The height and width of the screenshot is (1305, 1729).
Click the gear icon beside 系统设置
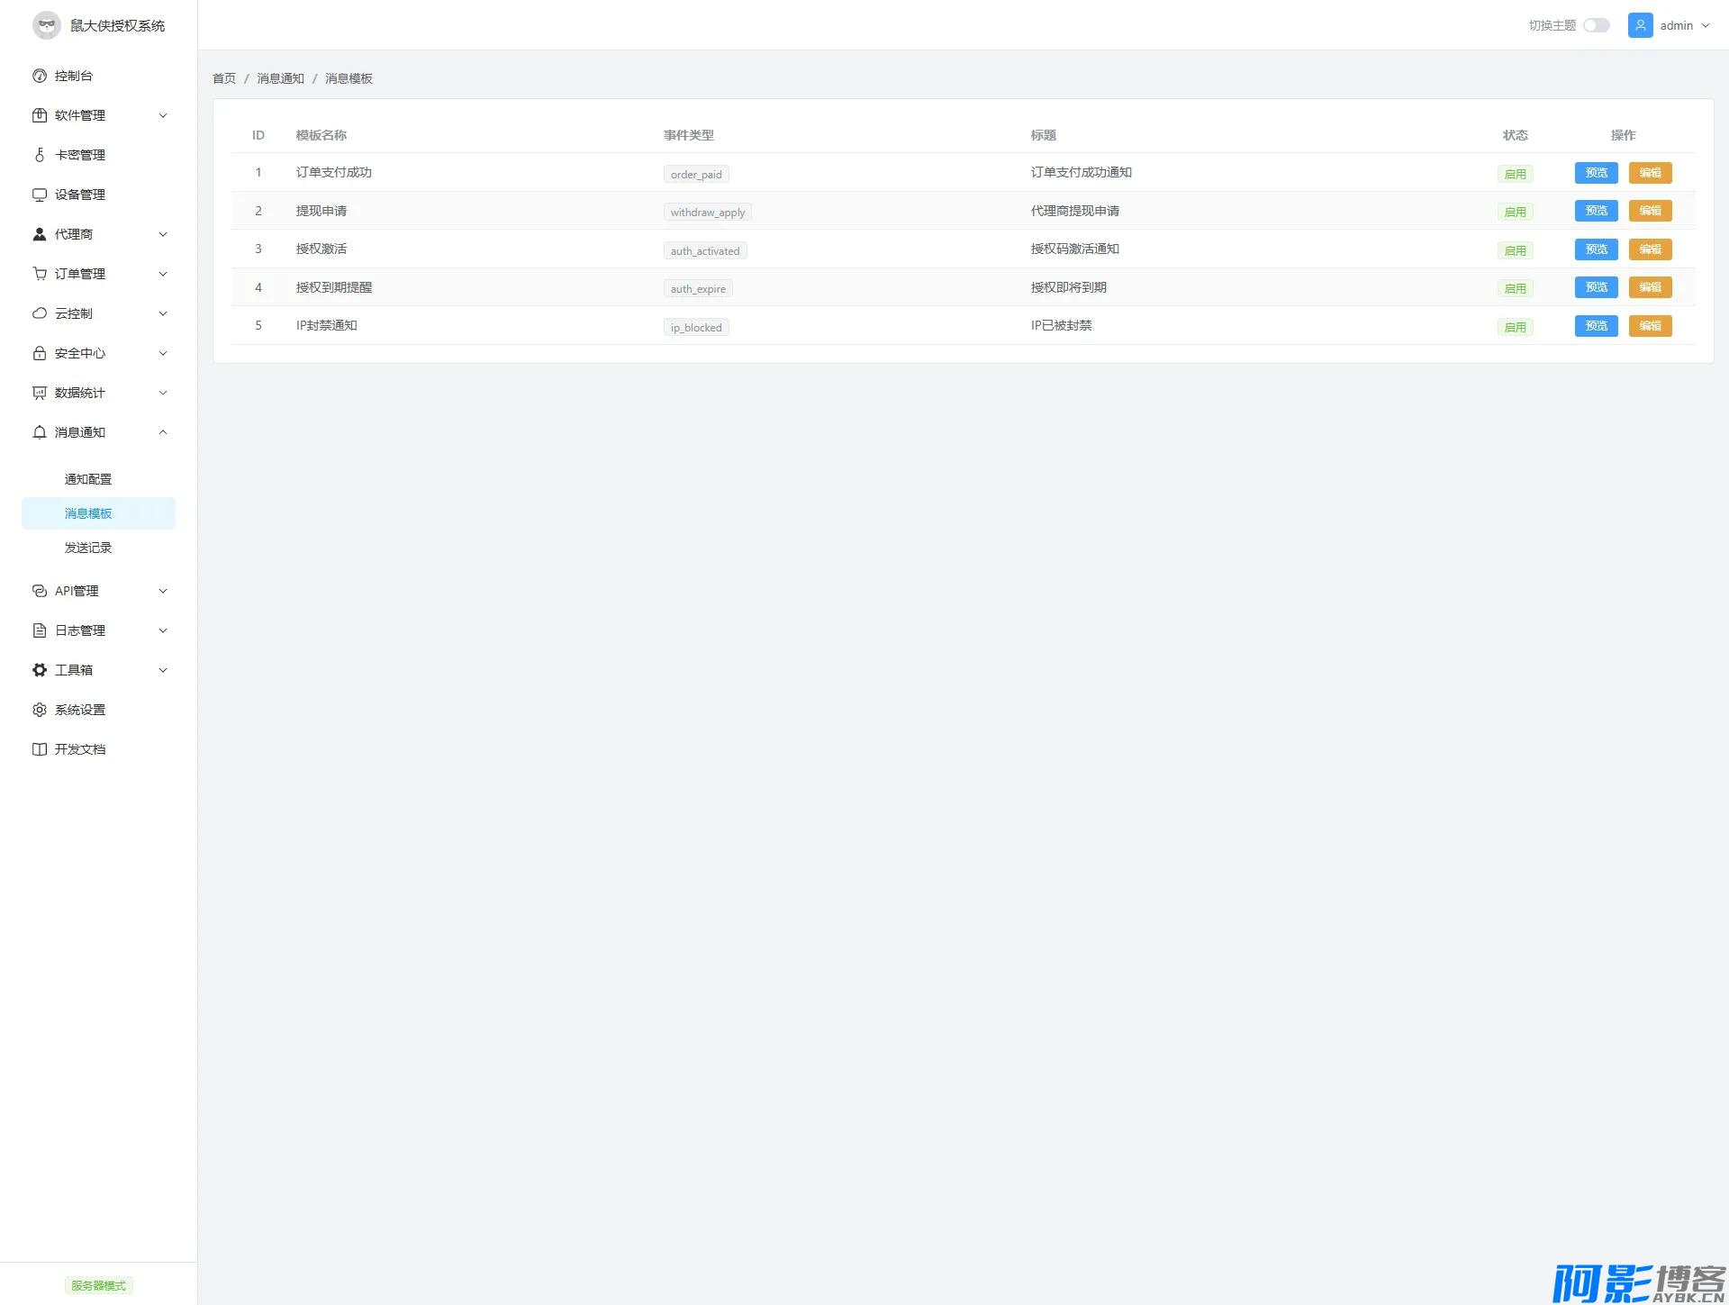[40, 710]
